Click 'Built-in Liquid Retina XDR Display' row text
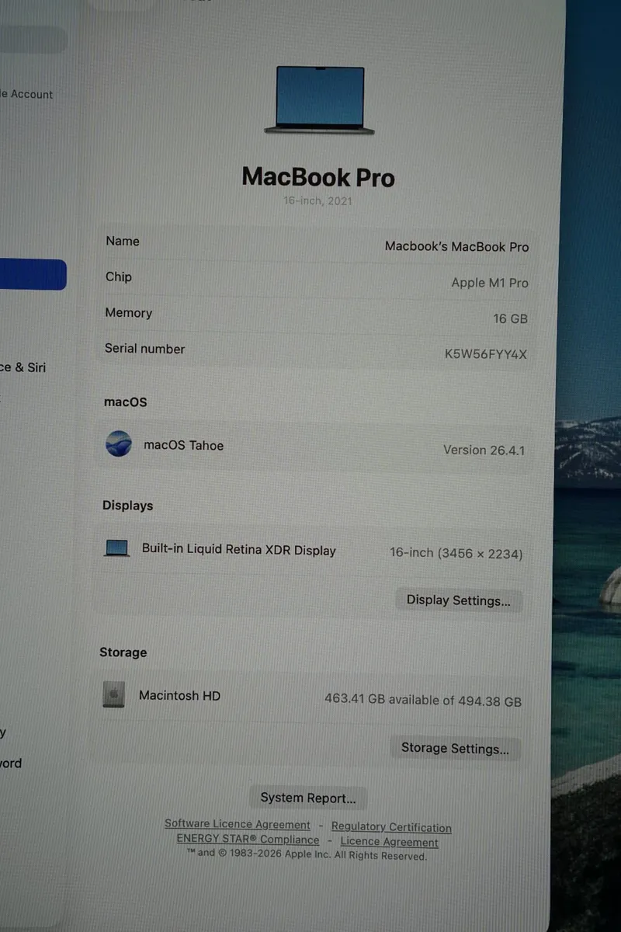Viewport: 621px width, 932px height. [239, 550]
